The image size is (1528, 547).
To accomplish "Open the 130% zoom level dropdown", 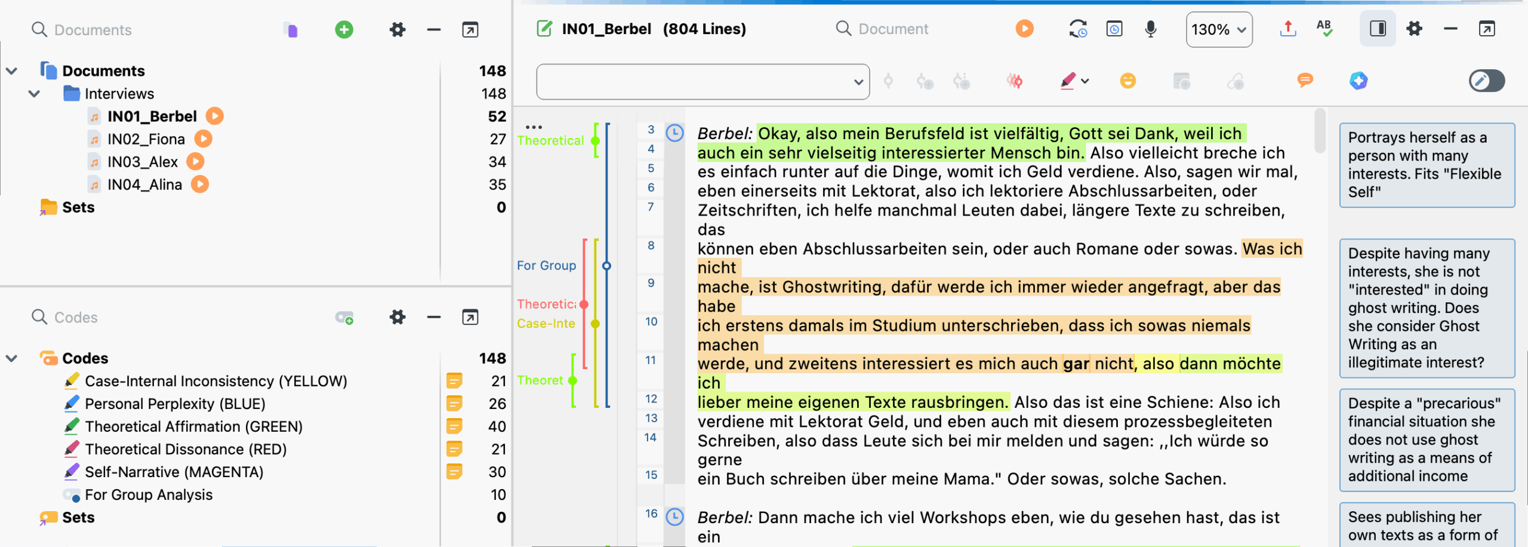I will click(x=1219, y=28).
